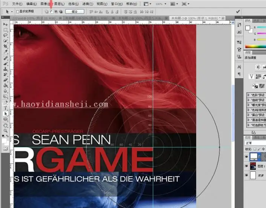Screen dimensions: 266x208
Task: Hide the 背景 layer
Action: (246, 175)
